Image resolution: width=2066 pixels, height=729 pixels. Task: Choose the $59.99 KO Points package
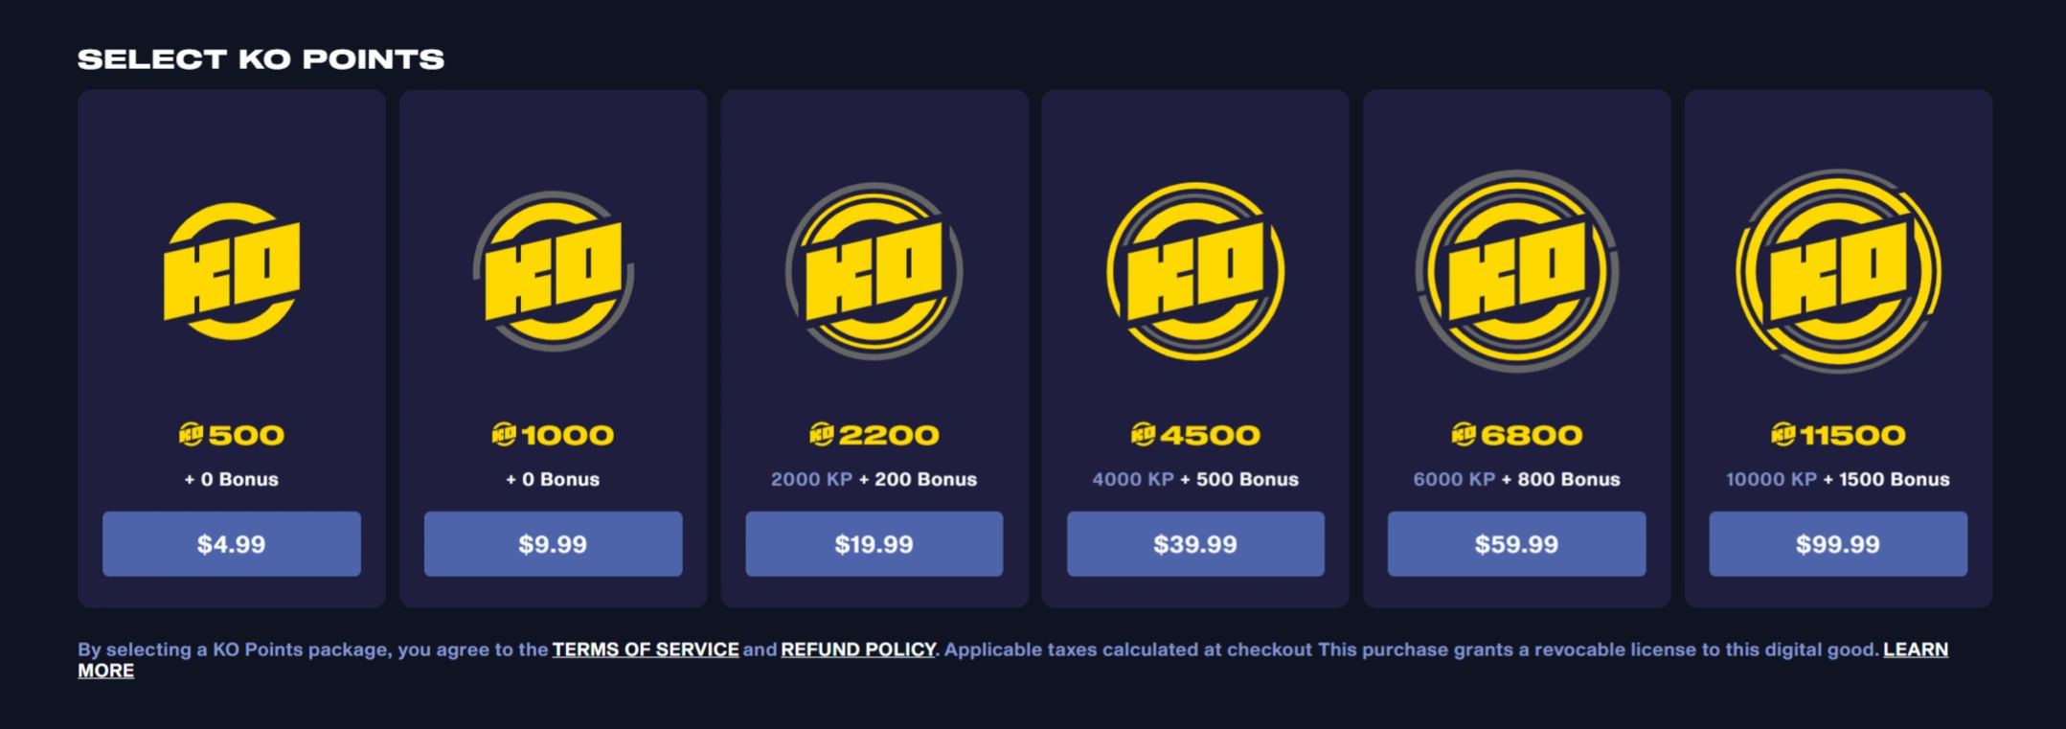point(1517,544)
